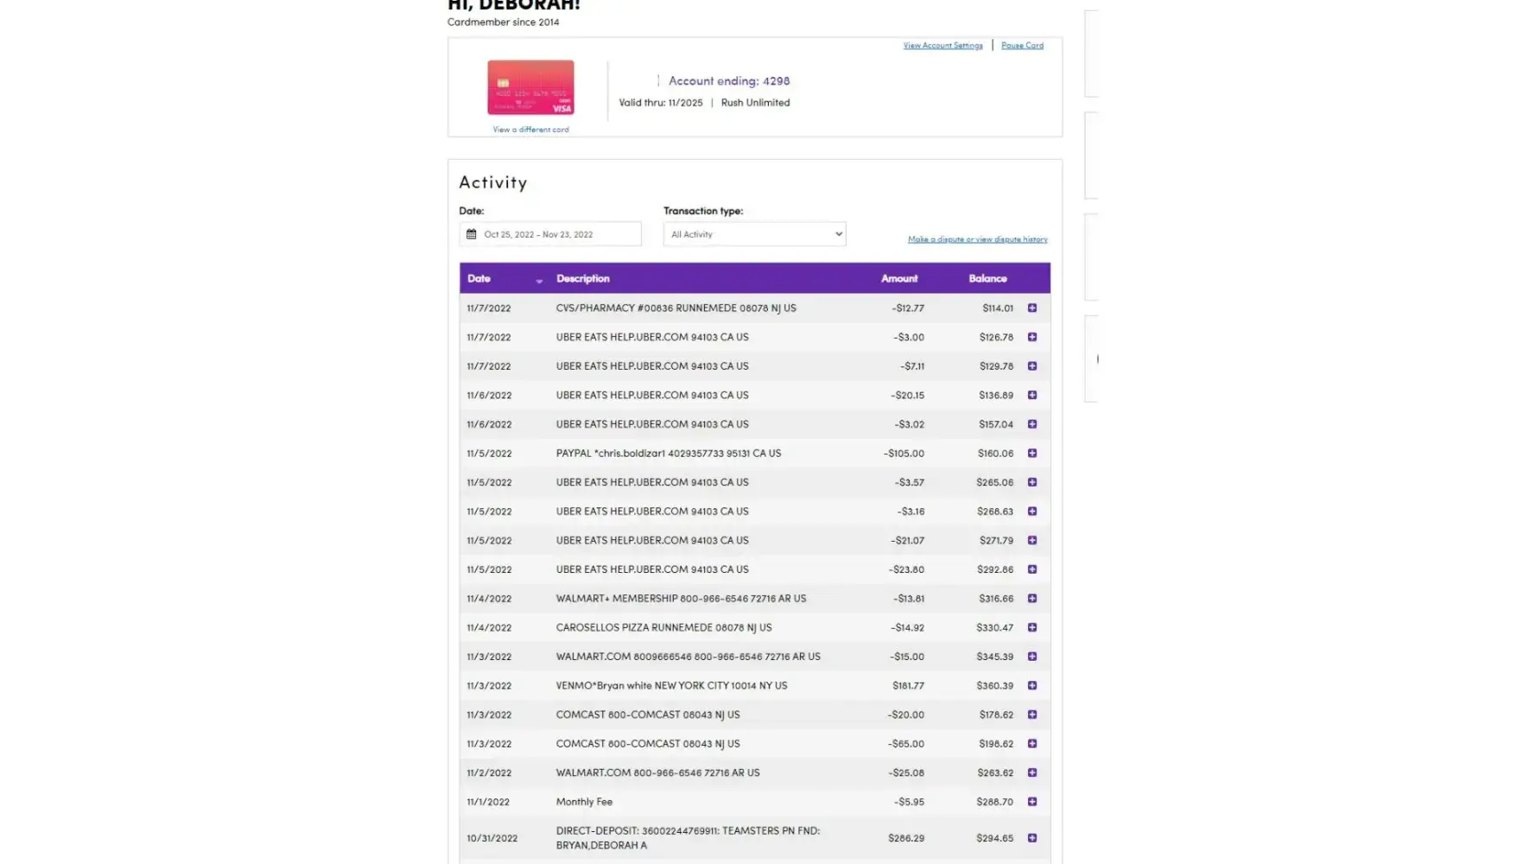Expand the Teamsters direct deposit row
This screenshot has height=864, width=1536.
pos(1031,838)
